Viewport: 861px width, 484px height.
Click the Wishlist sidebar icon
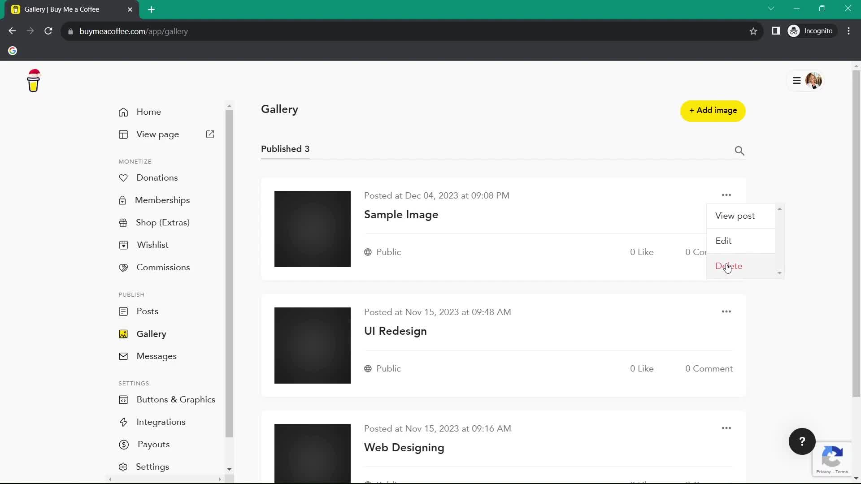[123, 245]
